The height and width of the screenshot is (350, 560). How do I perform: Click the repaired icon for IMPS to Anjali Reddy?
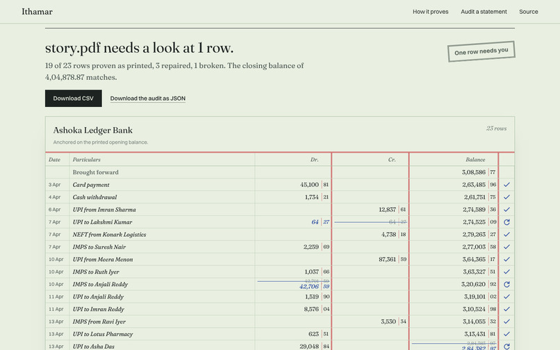[507, 284]
